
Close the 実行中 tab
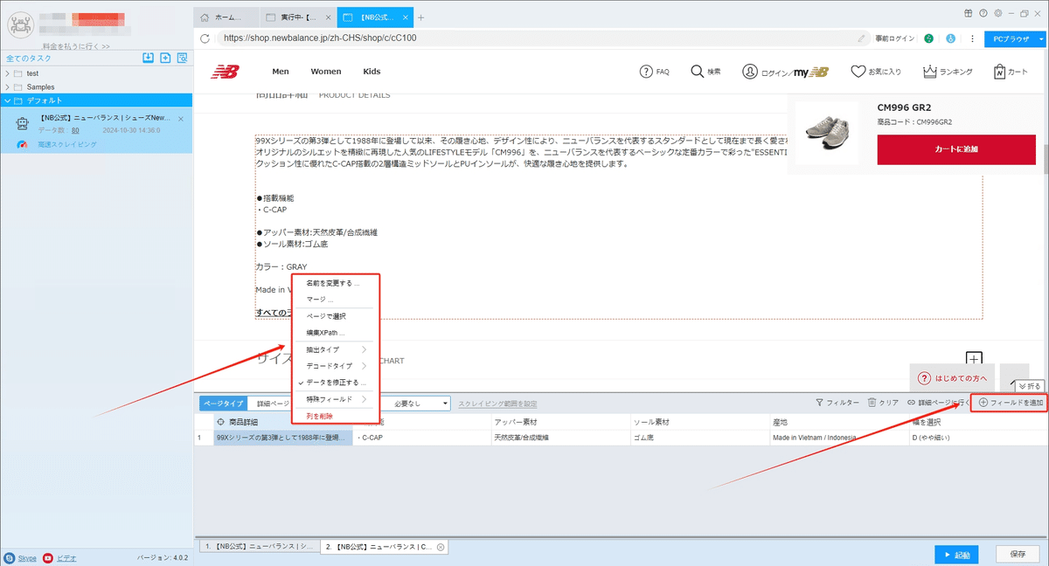tap(327, 17)
